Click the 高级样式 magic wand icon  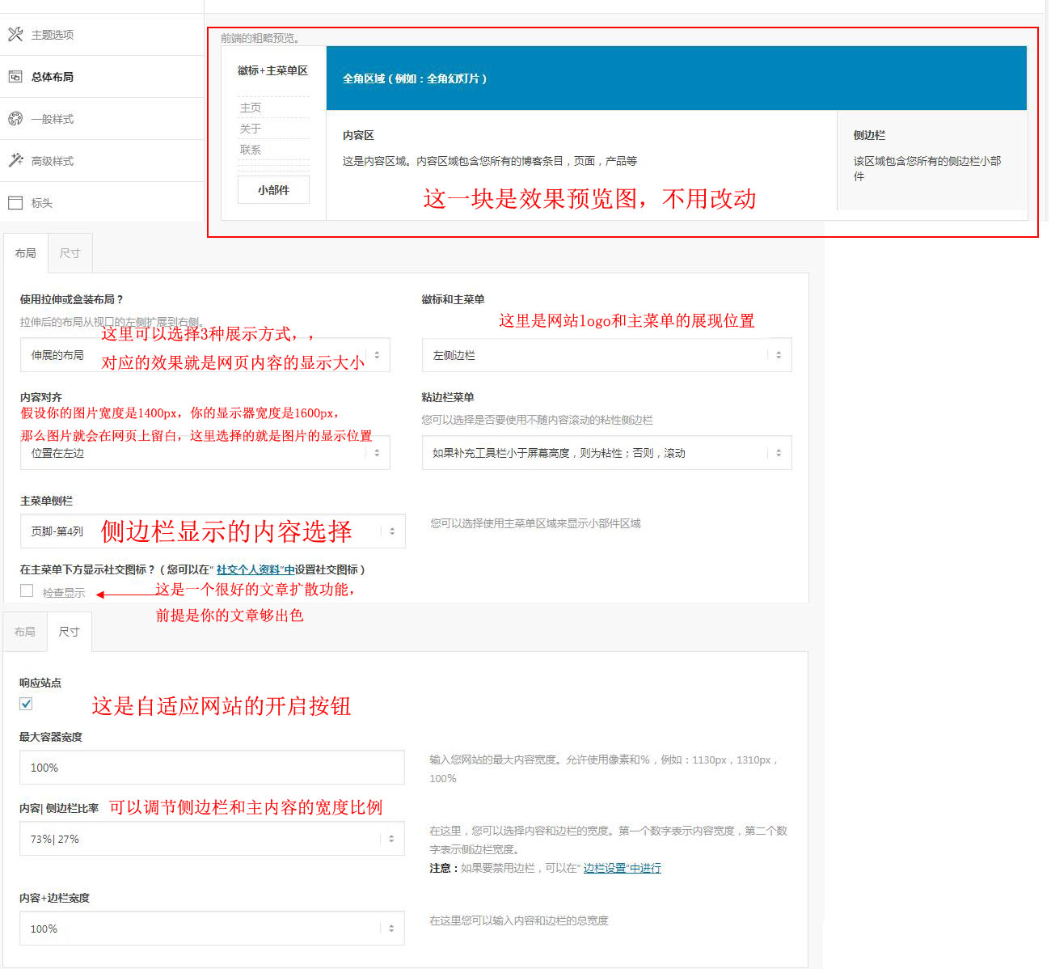click(15, 160)
